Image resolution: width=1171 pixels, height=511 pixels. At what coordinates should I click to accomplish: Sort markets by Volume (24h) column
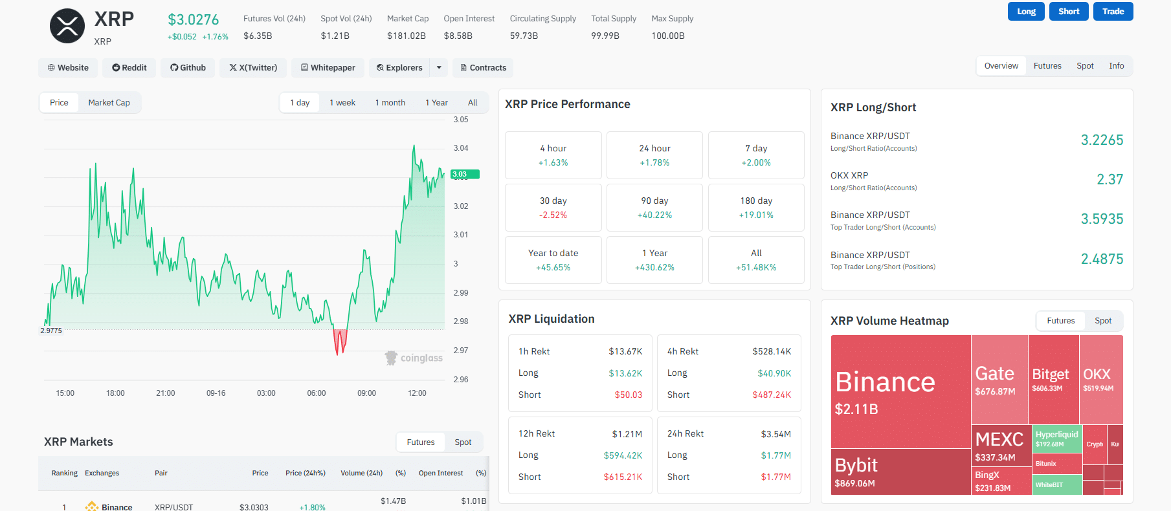click(362, 473)
